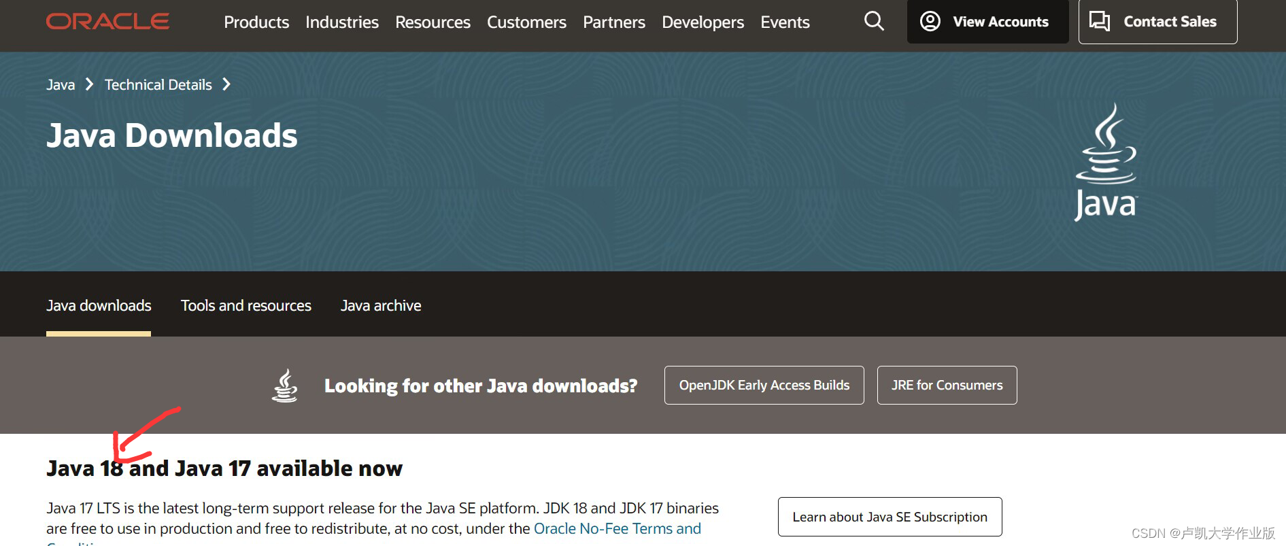Open Oracle No-Fee Terms link
This screenshot has height=546, width=1286.
[x=617, y=529]
